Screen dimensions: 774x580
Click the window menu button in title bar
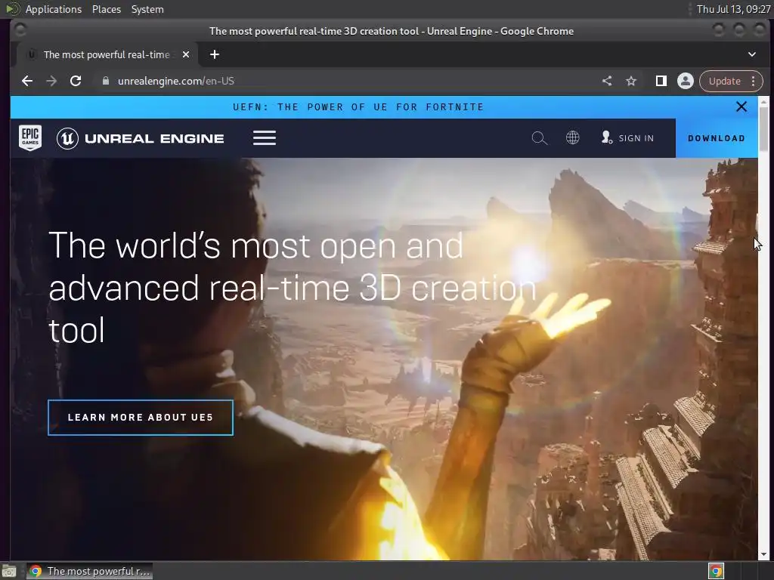tap(20, 30)
